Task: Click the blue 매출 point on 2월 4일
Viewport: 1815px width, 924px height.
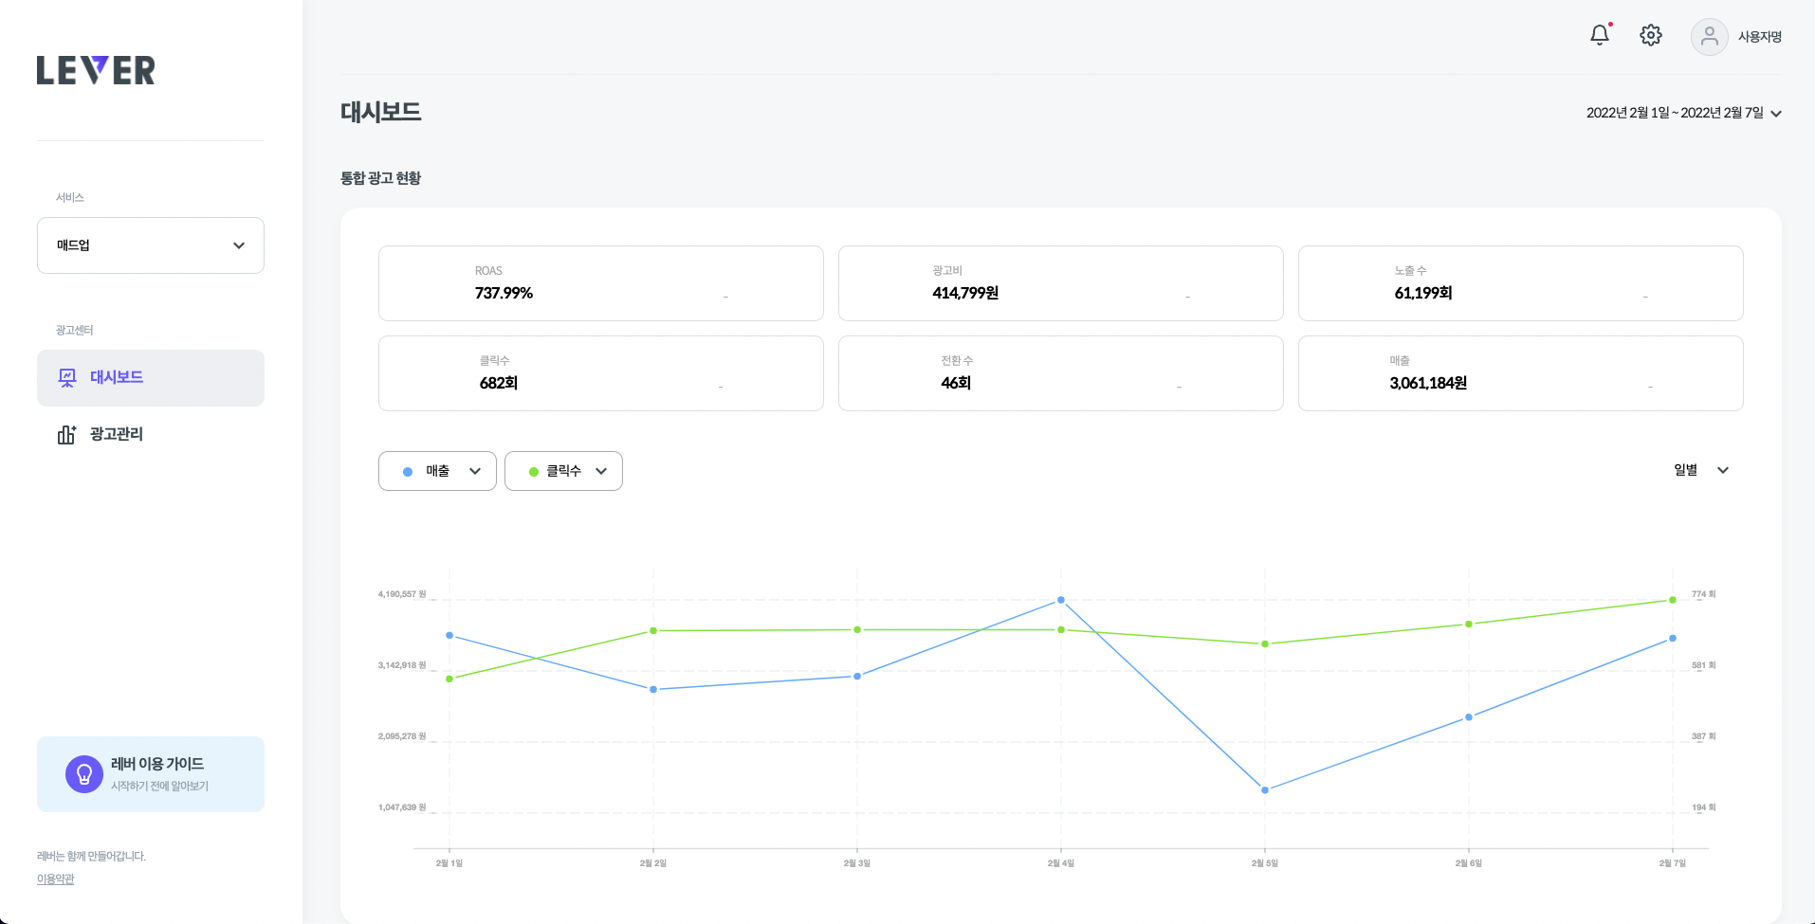Action: [x=1061, y=600]
